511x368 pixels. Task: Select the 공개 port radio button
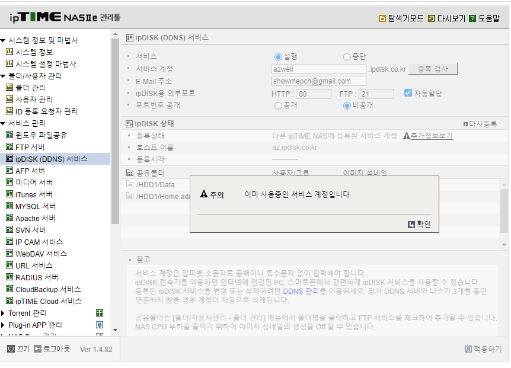click(278, 105)
